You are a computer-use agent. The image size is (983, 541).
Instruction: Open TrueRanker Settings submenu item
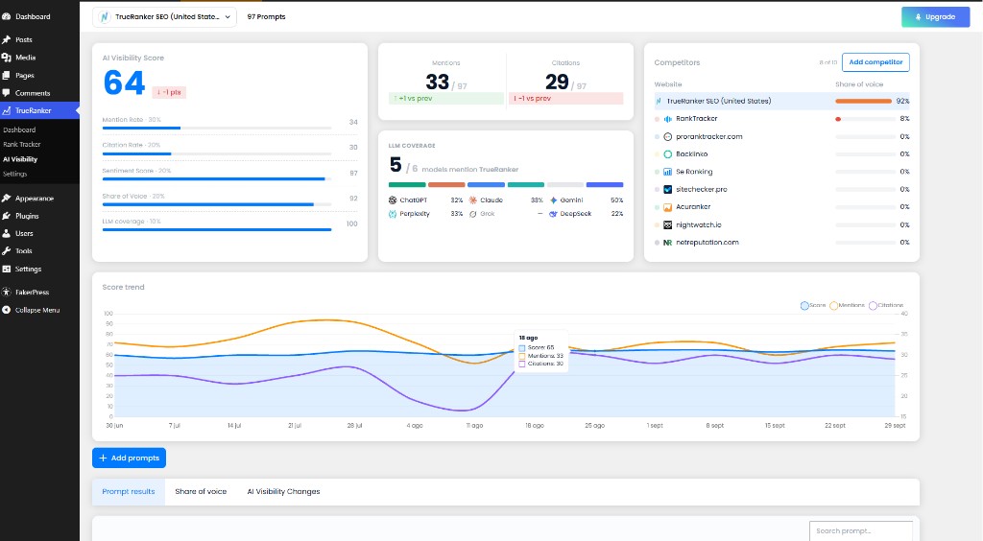[15, 174]
